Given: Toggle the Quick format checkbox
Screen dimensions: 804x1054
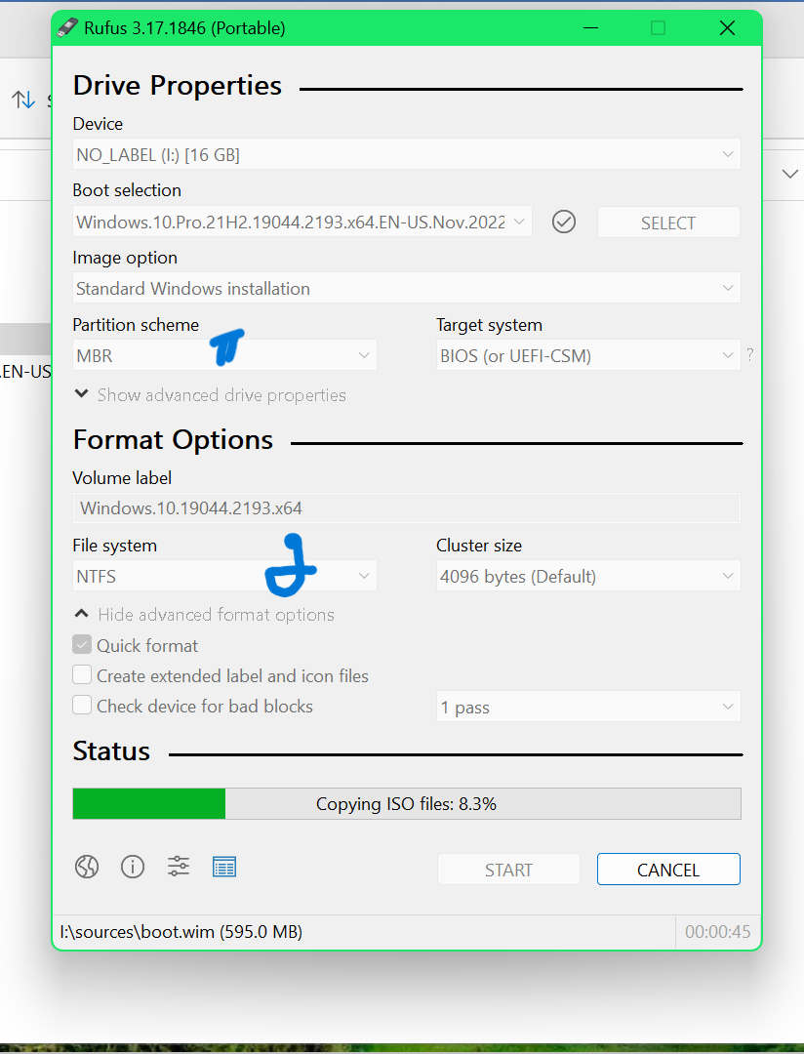Looking at the screenshot, I should click(82, 645).
